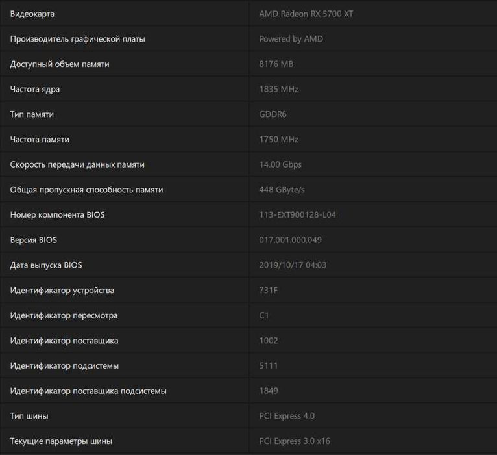Viewport: 497px width, 455px height.
Task: Select the Видеокарта row label
Action: (x=32, y=14)
